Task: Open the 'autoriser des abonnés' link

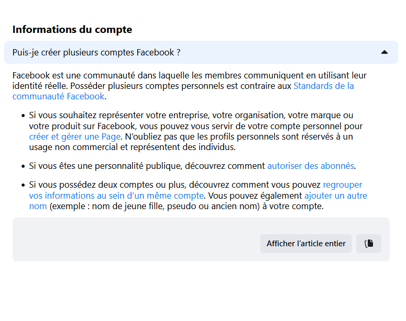Action: [x=311, y=166]
